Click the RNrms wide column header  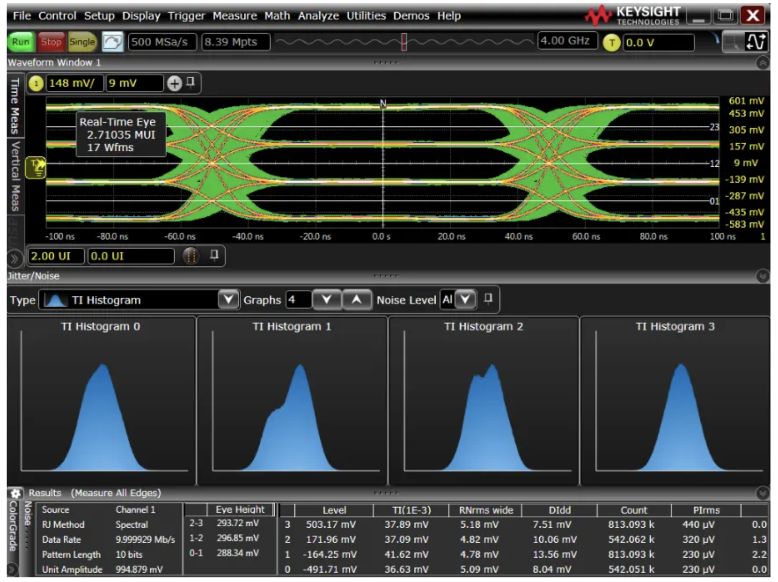(x=485, y=510)
